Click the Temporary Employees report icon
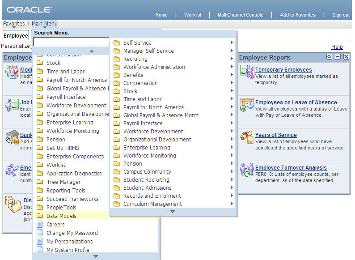355x260 pixels. coord(247,72)
